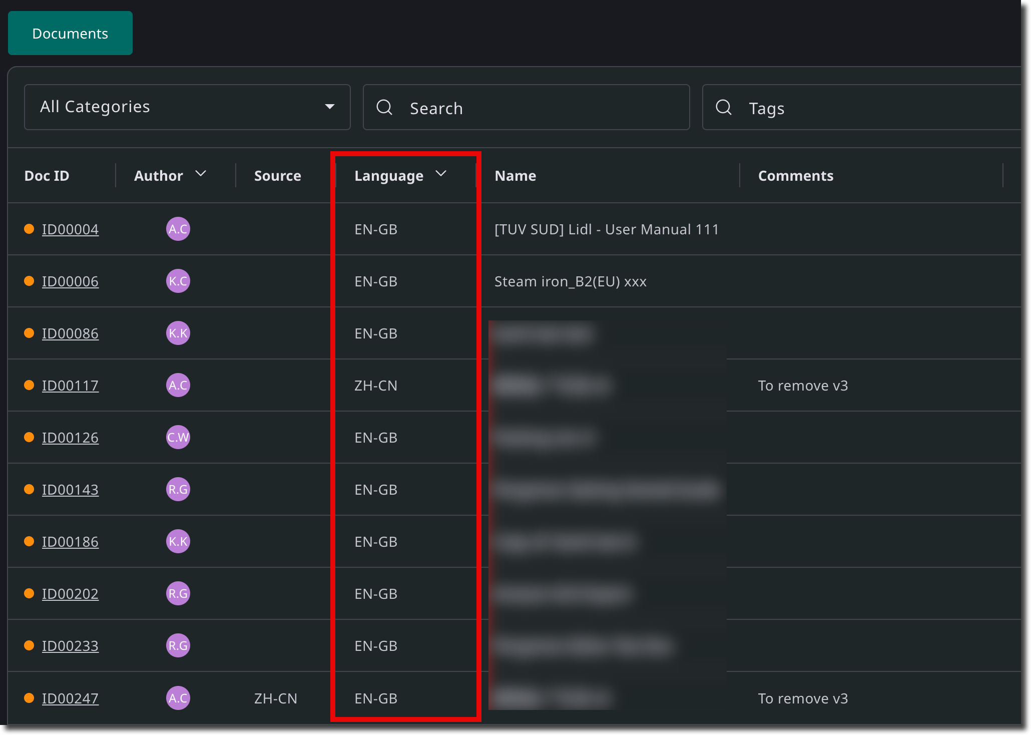Click the orange status dot for ID00186
1031x735 pixels.
(29, 541)
